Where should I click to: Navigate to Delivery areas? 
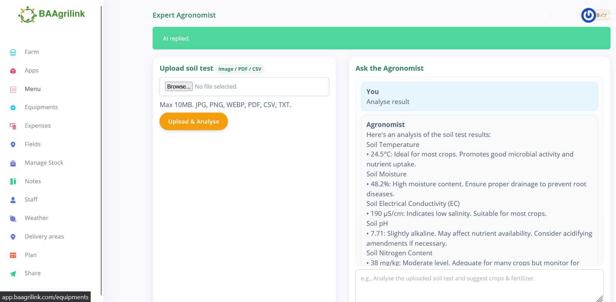[x=44, y=237]
